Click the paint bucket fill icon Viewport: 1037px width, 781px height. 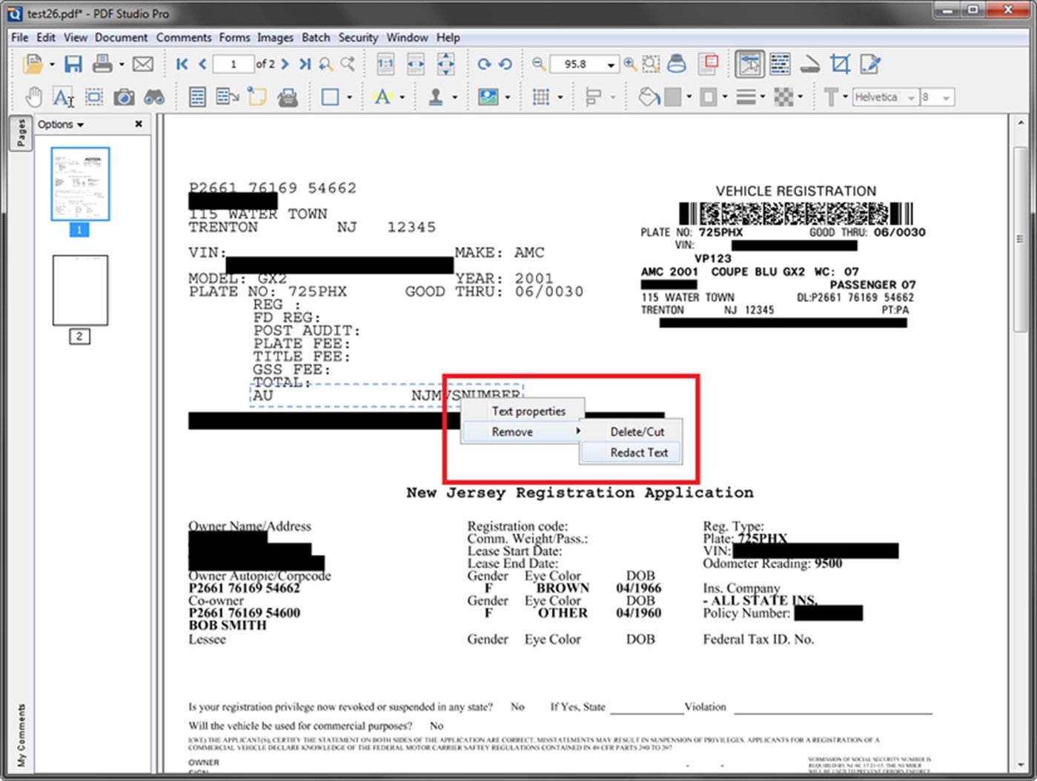click(x=649, y=97)
